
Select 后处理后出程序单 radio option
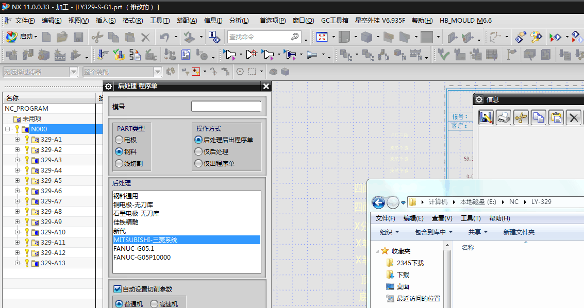(198, 140)
